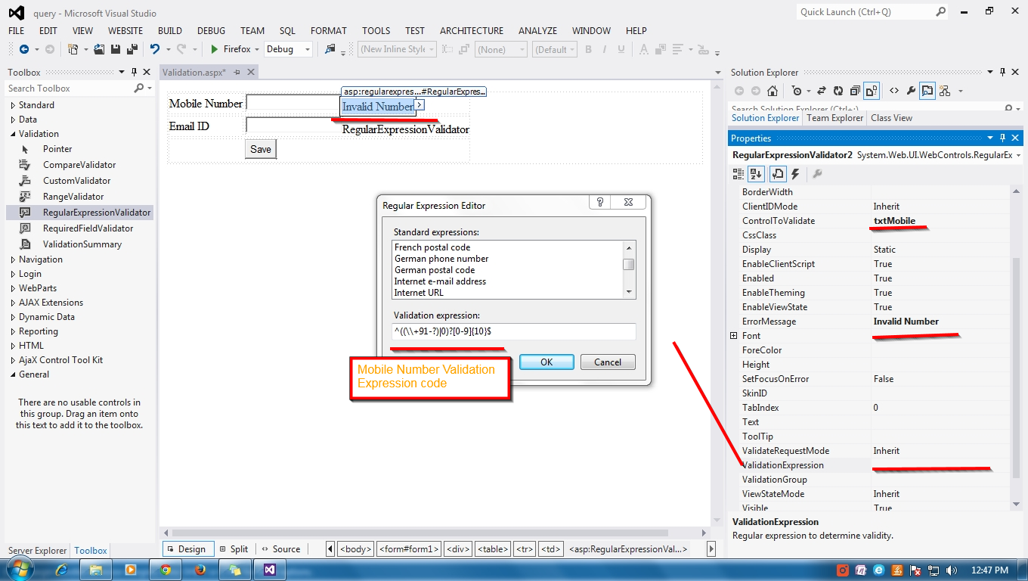Click the Undo toolbar icon

click(155, 49)
